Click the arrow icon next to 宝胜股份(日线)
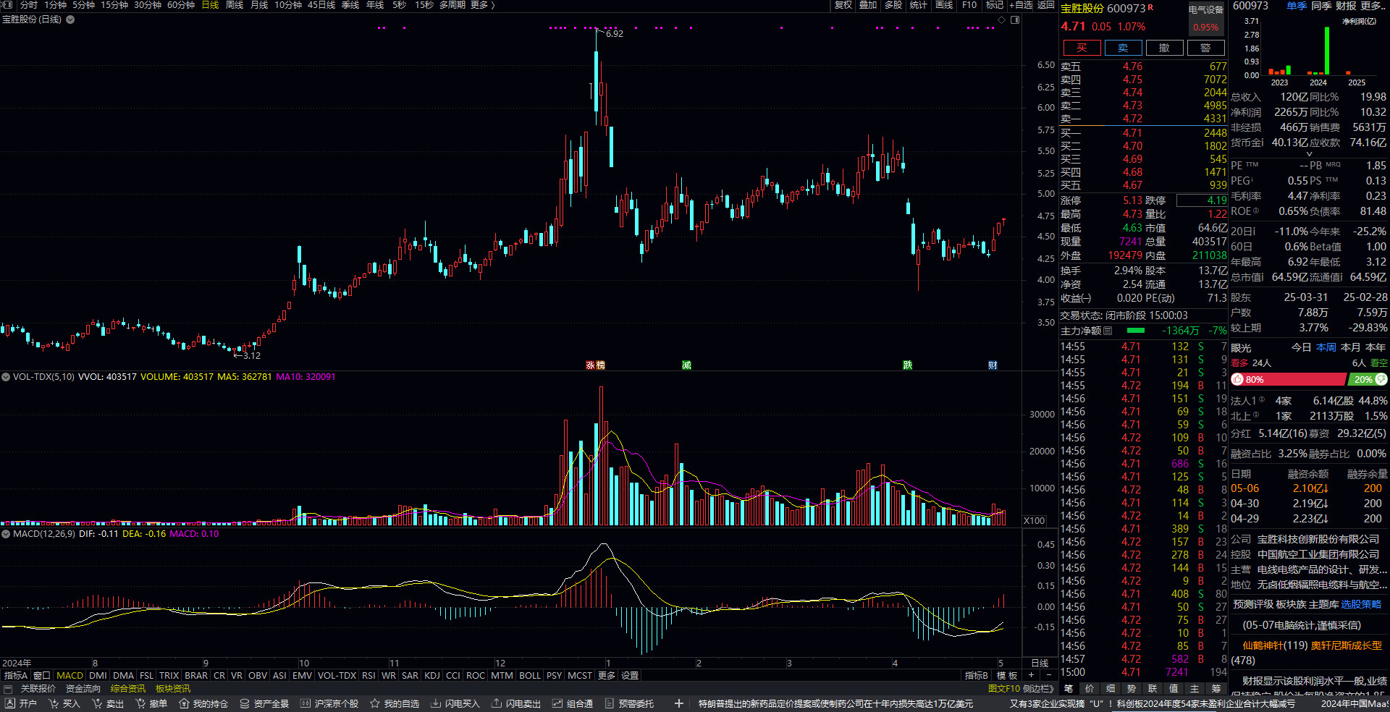 [70, 20]
